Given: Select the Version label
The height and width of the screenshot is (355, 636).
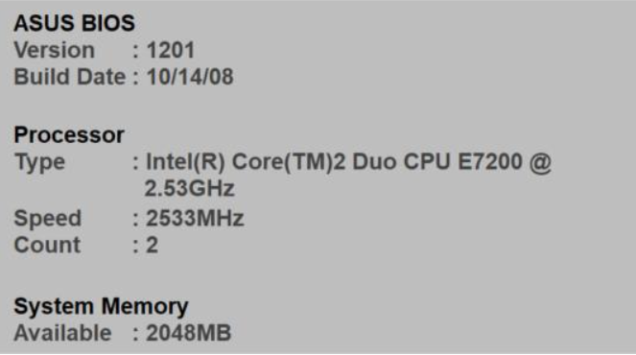Looking at the screenshot, I should 55,50.
